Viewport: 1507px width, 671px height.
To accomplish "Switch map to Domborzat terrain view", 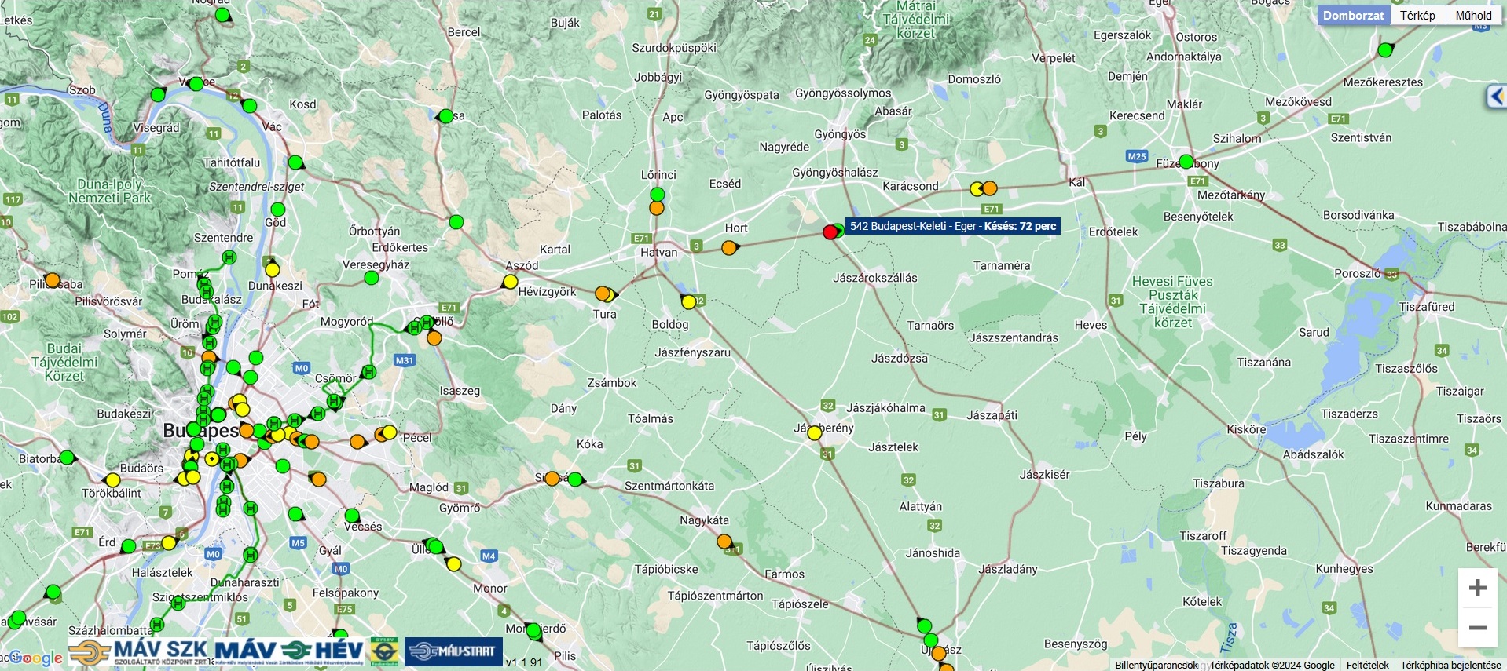I will pos(1353,15).
